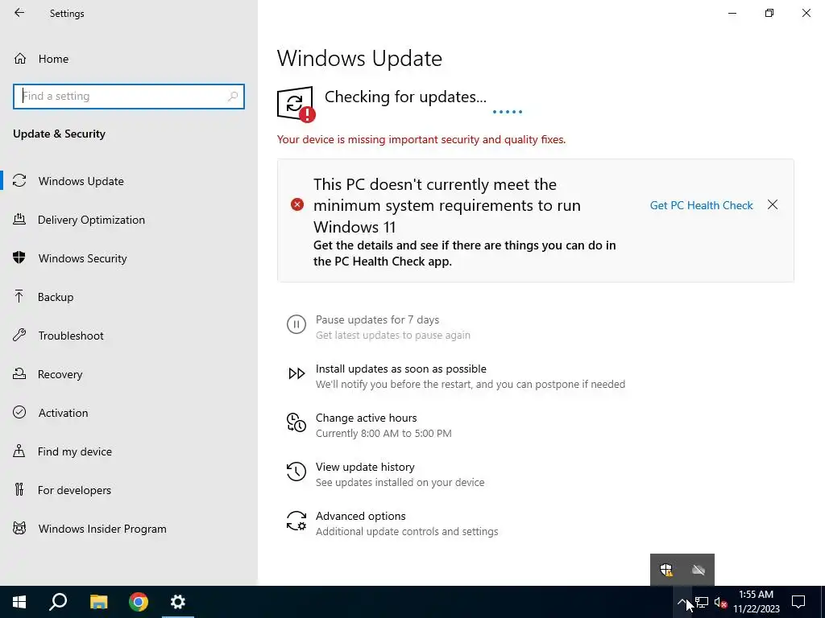Click the Windows Insider Program cat icon
The height and width of the screenshot is (618, 825).
tap(19, 528)
